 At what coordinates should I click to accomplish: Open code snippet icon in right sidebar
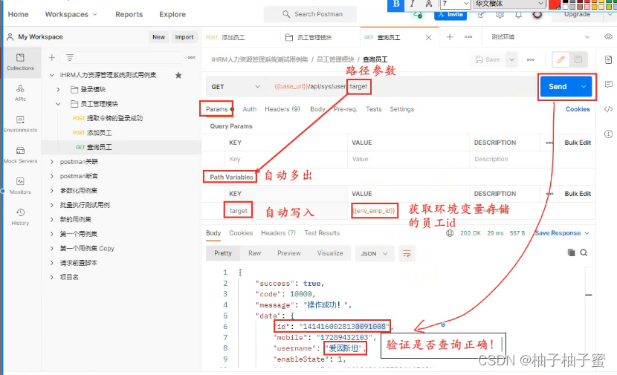[608, 109]
